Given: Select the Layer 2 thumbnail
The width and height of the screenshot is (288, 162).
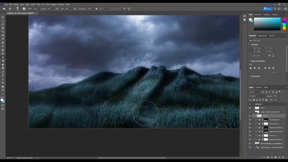Looking at the screenshot, I should (259, 116).
